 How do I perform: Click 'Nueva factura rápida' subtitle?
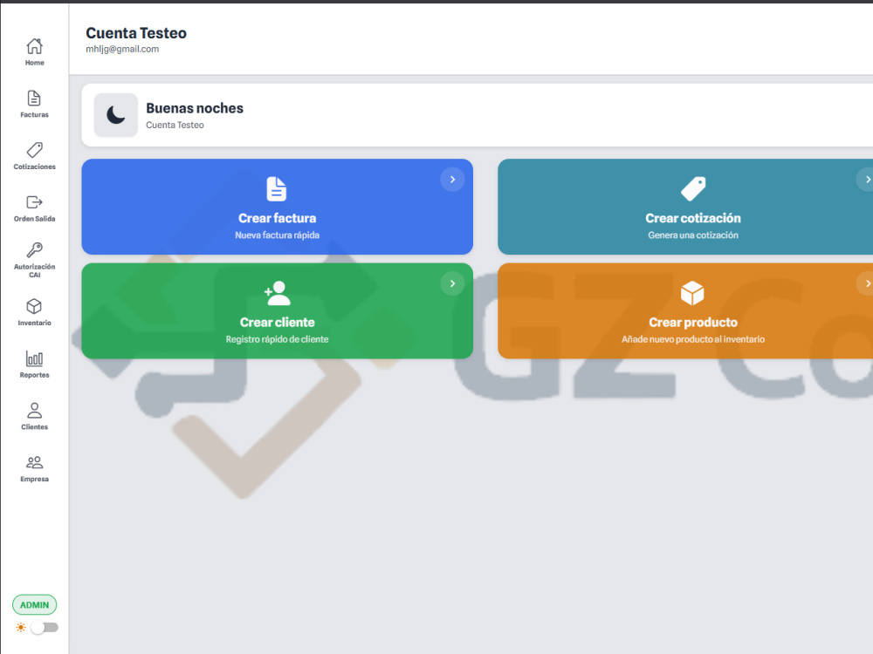point(278,235)
